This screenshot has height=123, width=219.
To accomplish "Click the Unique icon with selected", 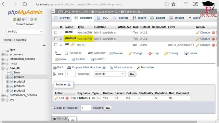I will coord(186,53).
